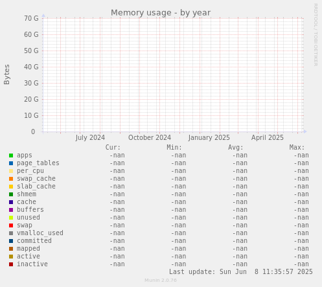322x287 pixels.
Task: Click the 'Last update' timestamp text
Action: [x=241, y=271]
